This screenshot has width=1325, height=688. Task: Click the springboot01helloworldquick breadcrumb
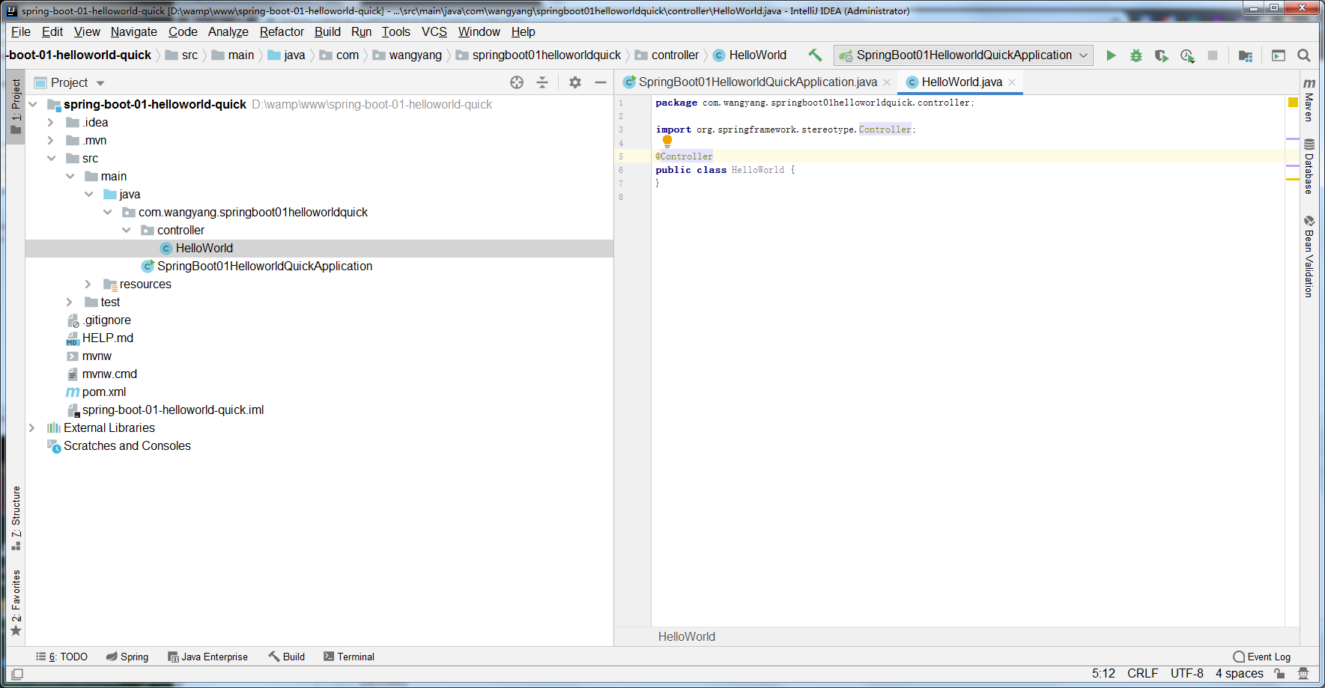tap(539, 55)
